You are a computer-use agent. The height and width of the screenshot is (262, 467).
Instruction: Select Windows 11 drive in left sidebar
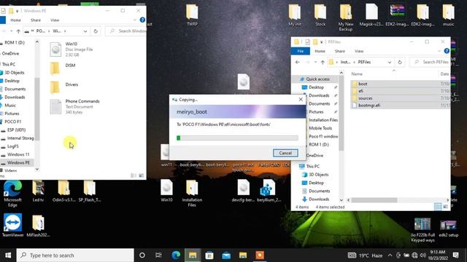coord(18,154)
